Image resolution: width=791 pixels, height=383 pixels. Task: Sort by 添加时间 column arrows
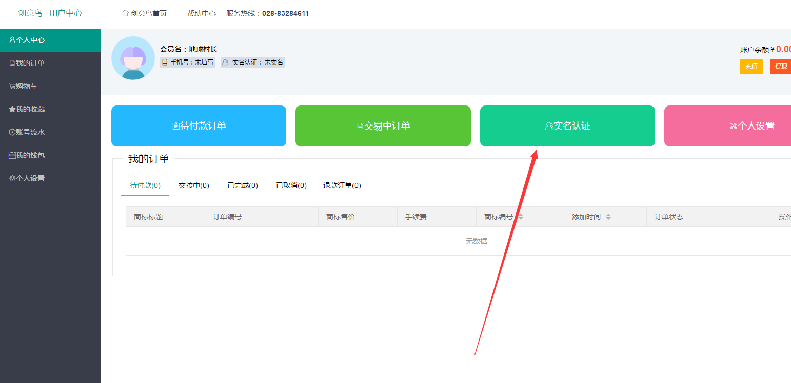(x=608, y=217)
